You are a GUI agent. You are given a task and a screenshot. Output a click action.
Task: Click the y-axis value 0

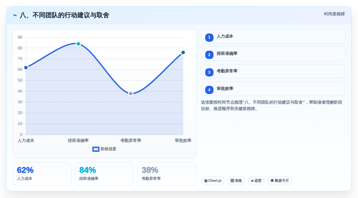tap(21, 135)
